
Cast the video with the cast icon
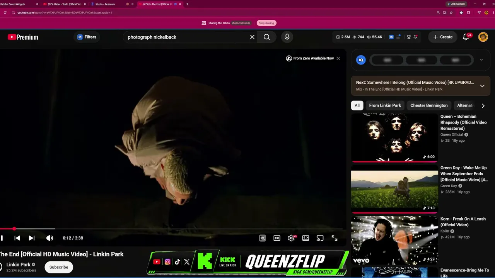[320, 238]
